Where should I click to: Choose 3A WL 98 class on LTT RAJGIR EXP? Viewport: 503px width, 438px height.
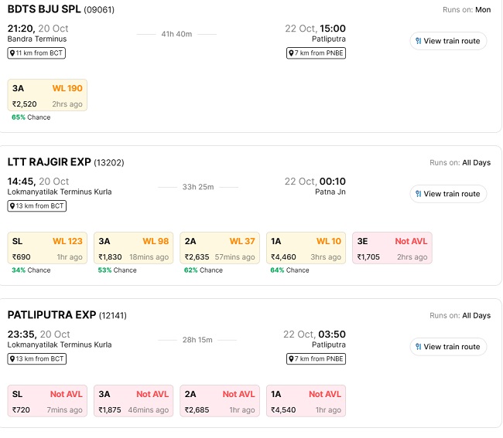click(x=133, y=249)
